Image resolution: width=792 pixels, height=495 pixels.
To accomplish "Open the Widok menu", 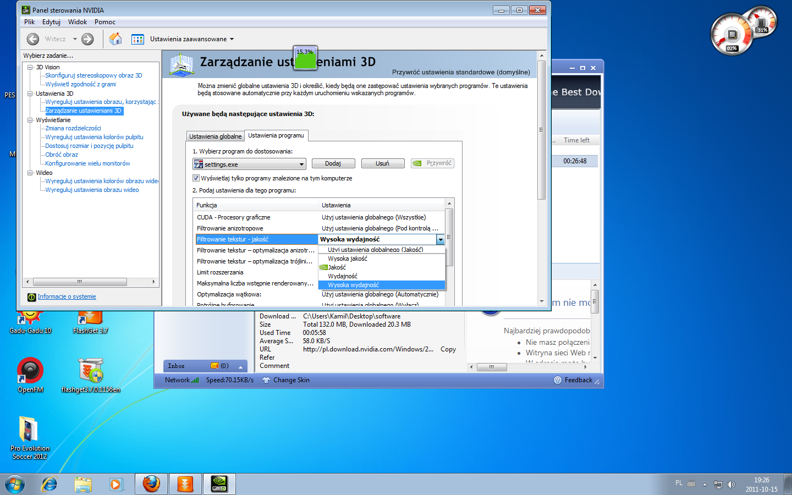I will click(x=78, y=22).
